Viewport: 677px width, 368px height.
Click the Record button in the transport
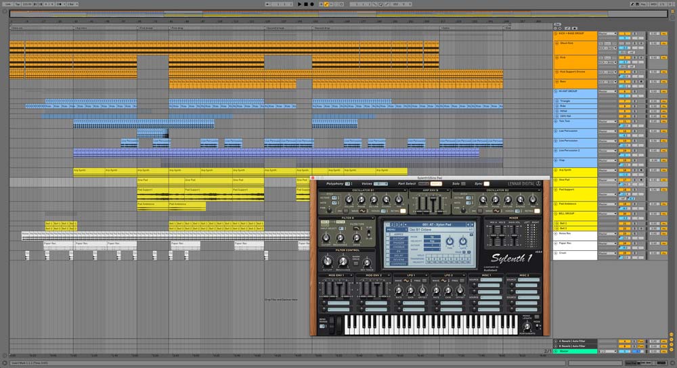[x=311, y=4]
